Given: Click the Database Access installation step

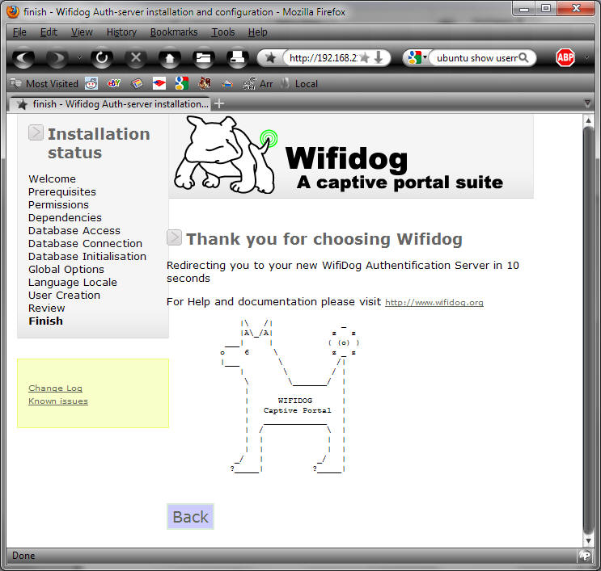Looking at the screenshot, I should point(74,230).
